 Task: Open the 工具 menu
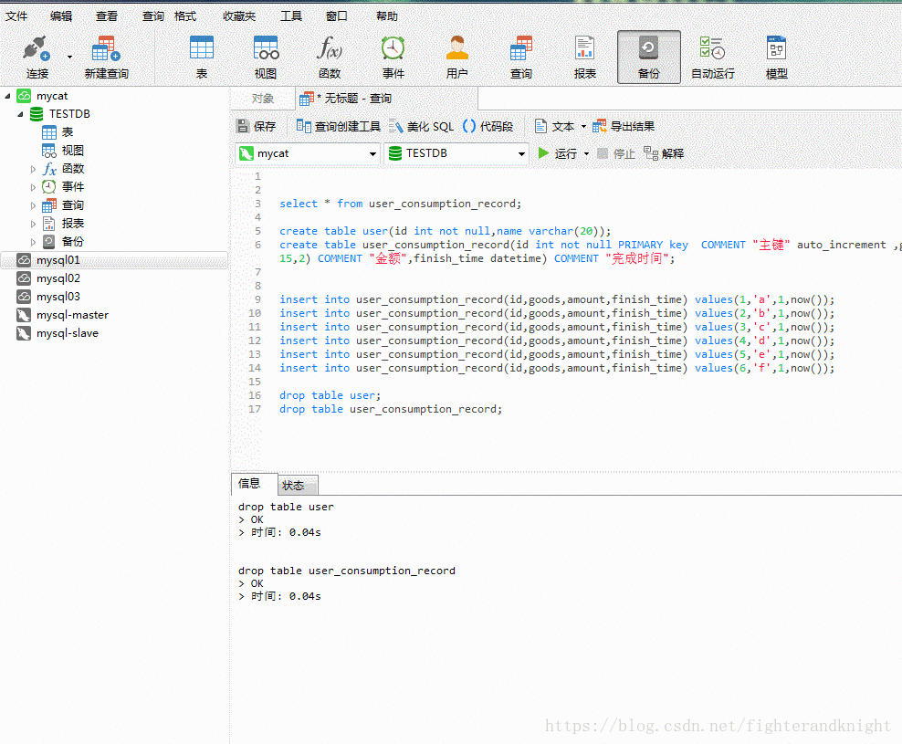291,16
